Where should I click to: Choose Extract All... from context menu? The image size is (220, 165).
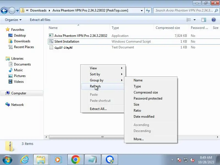(x=103, y=109)
